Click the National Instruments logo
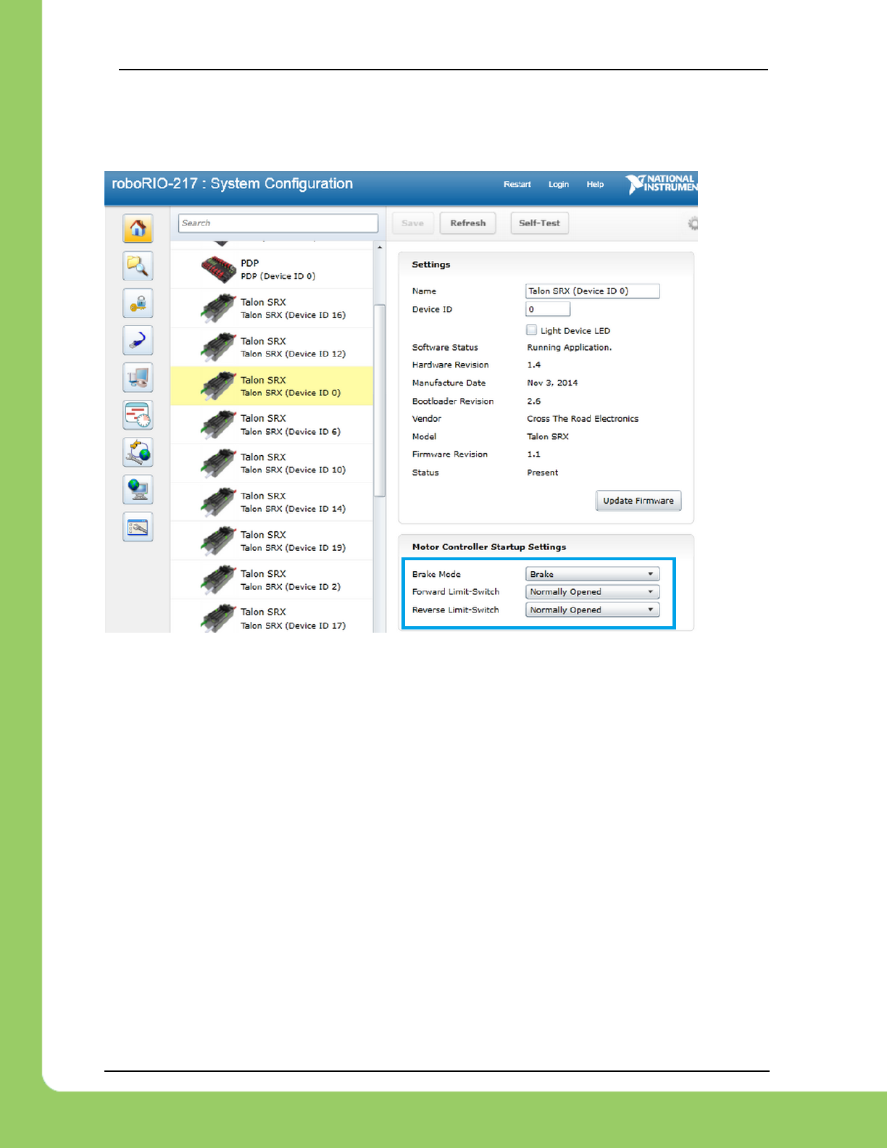887x1148 pixels. click(x=662, y=184)
